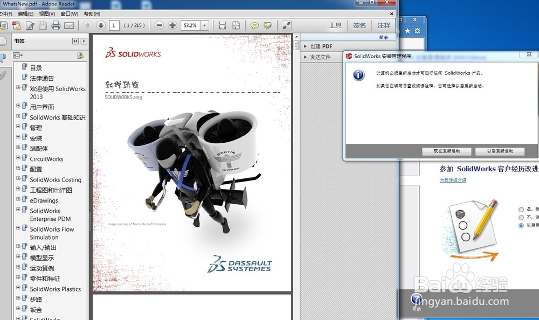
Task: Click the edit/sign document toolbar icon
Action: click(30, 25)
